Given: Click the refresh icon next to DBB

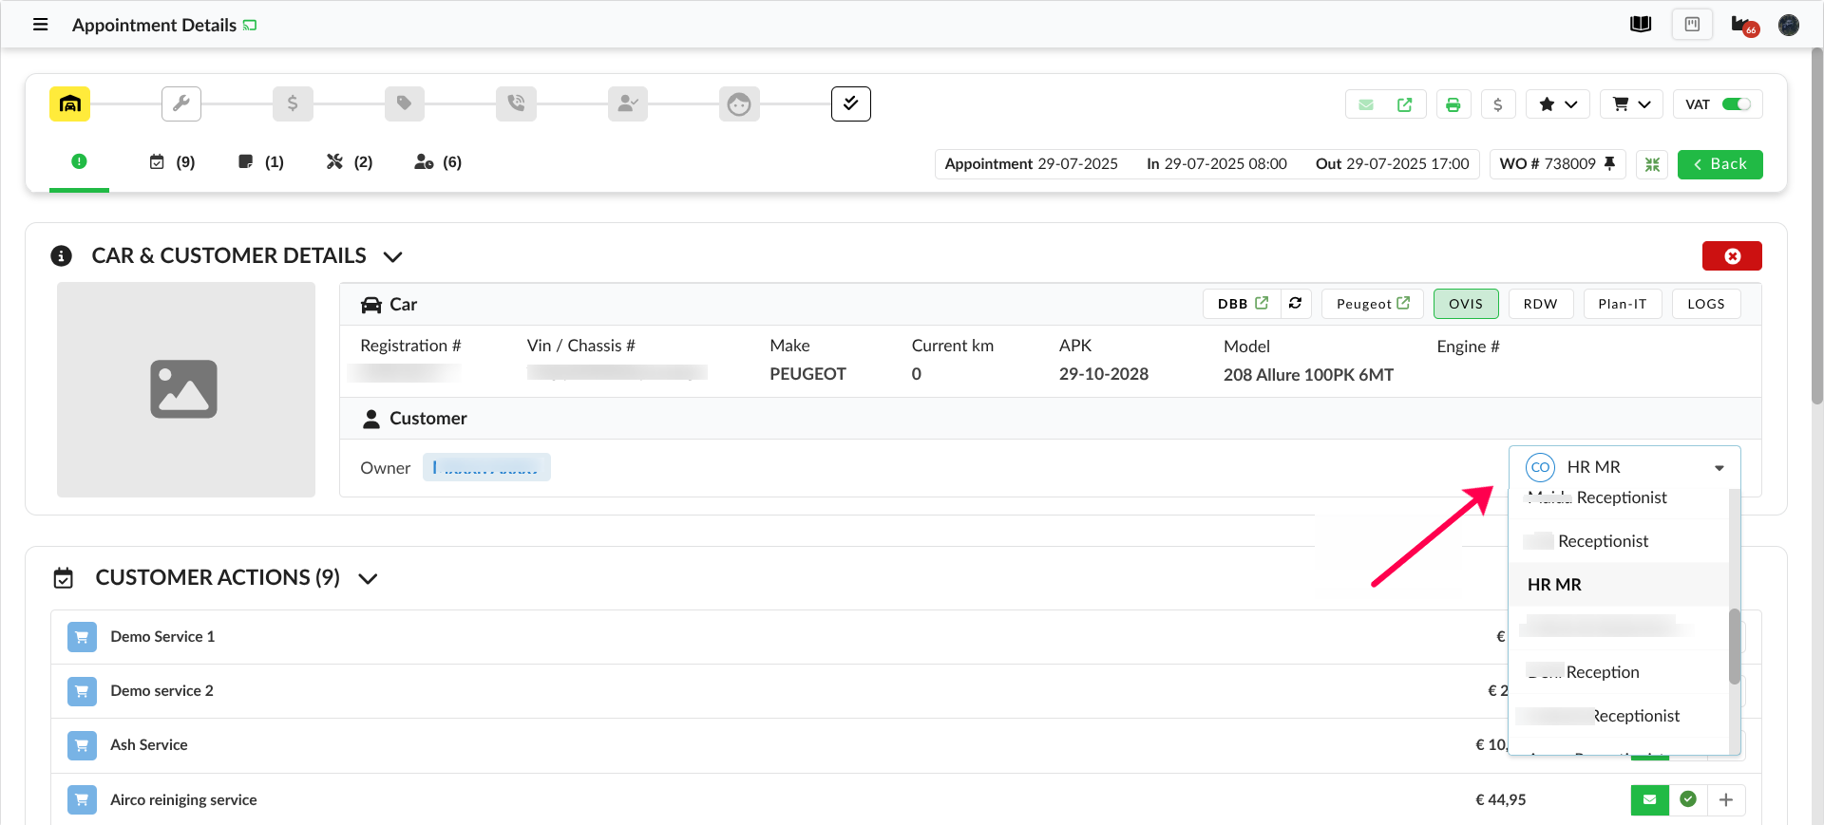Looking at the screenshot, I should click(x=1295, y=304).
